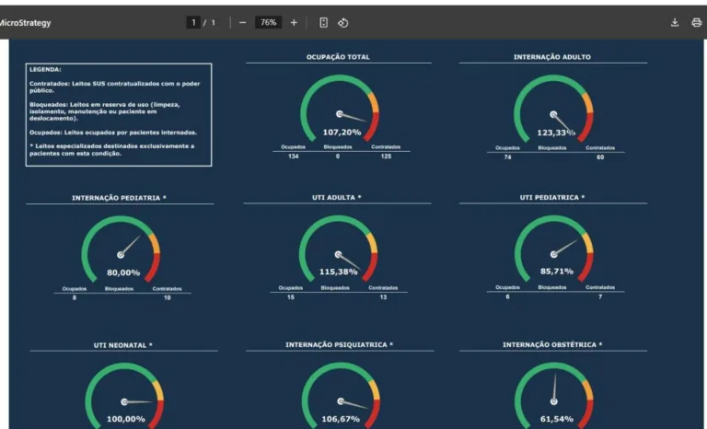Viewport: 707px width, 429px height.
Task: Click the Ocupação Total gauge
Action: point(339,109)
